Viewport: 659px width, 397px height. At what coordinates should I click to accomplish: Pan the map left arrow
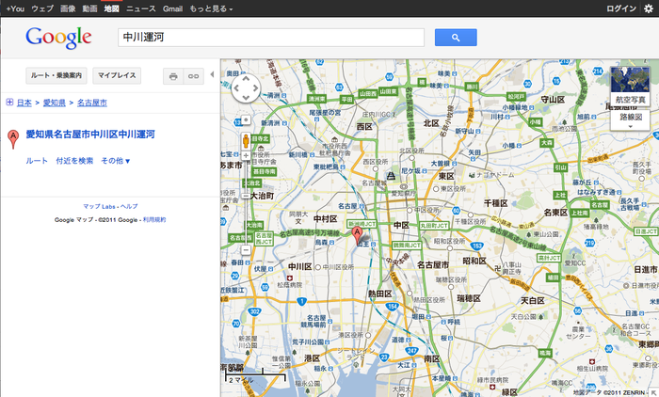(236, 88)
